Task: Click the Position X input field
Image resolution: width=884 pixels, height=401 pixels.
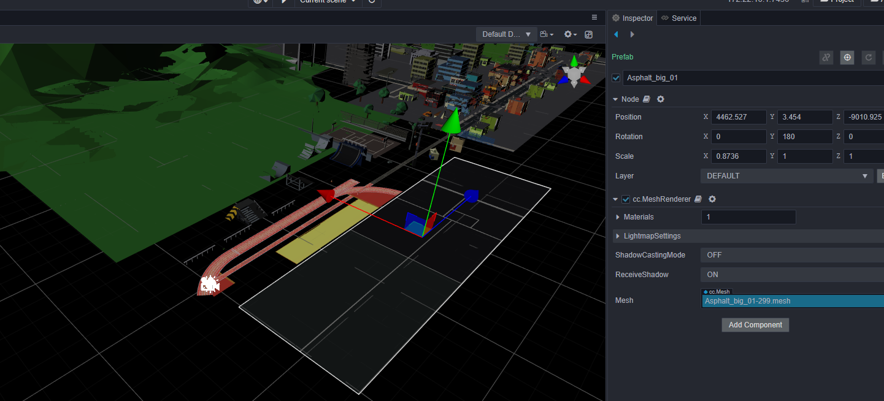Action: click(738, 117)
